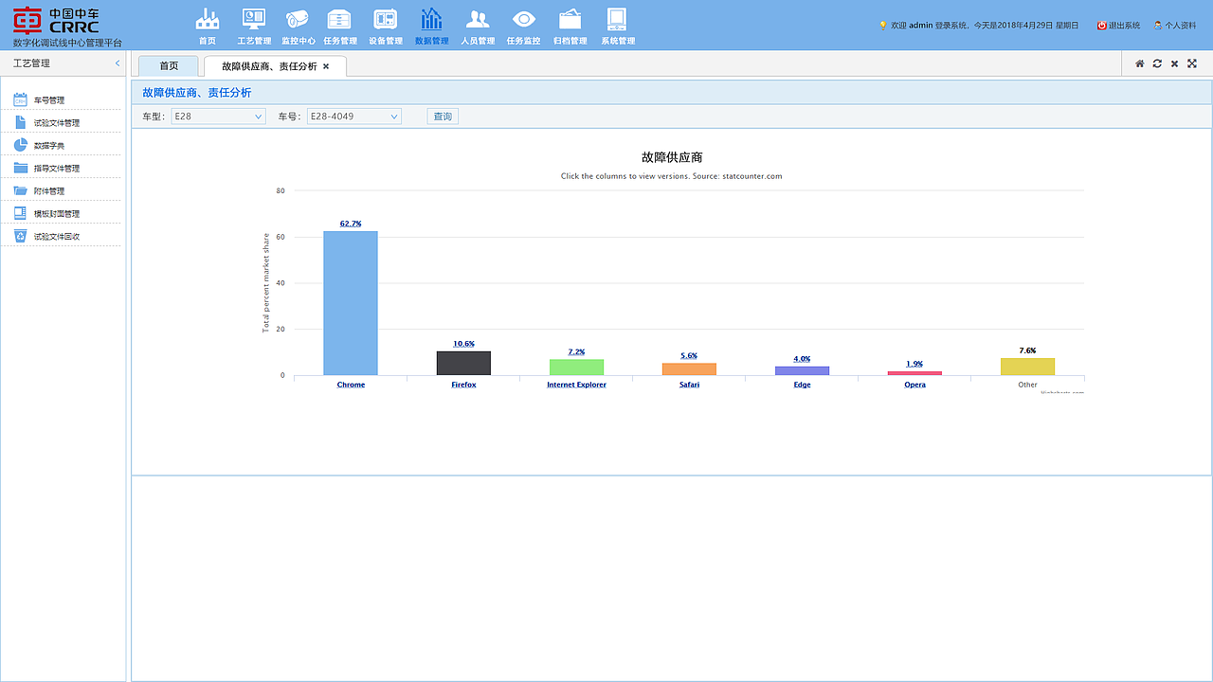
Task: Click the yellow Other column
Action: coord(1027,367)
